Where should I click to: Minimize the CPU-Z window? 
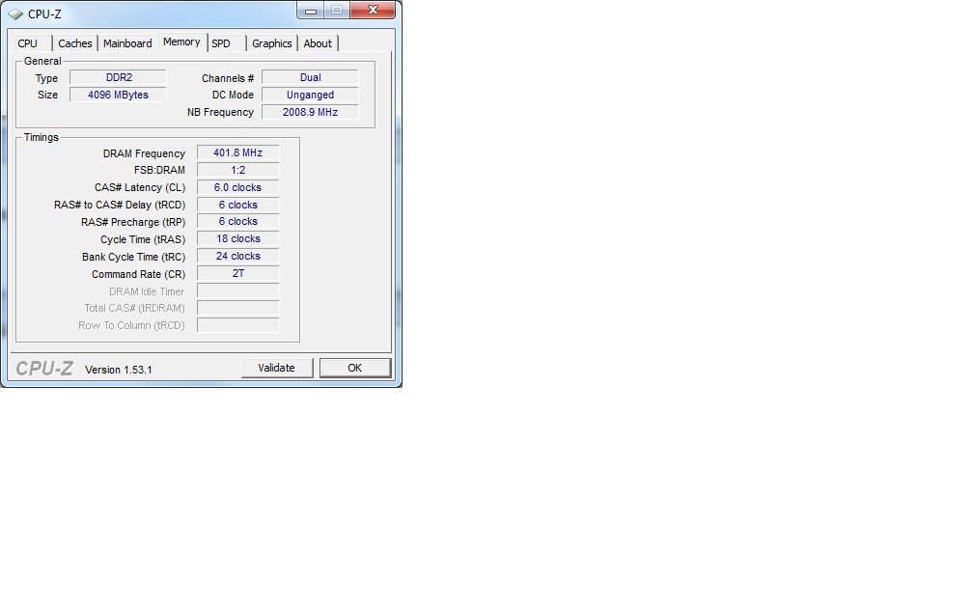[311, 10]
